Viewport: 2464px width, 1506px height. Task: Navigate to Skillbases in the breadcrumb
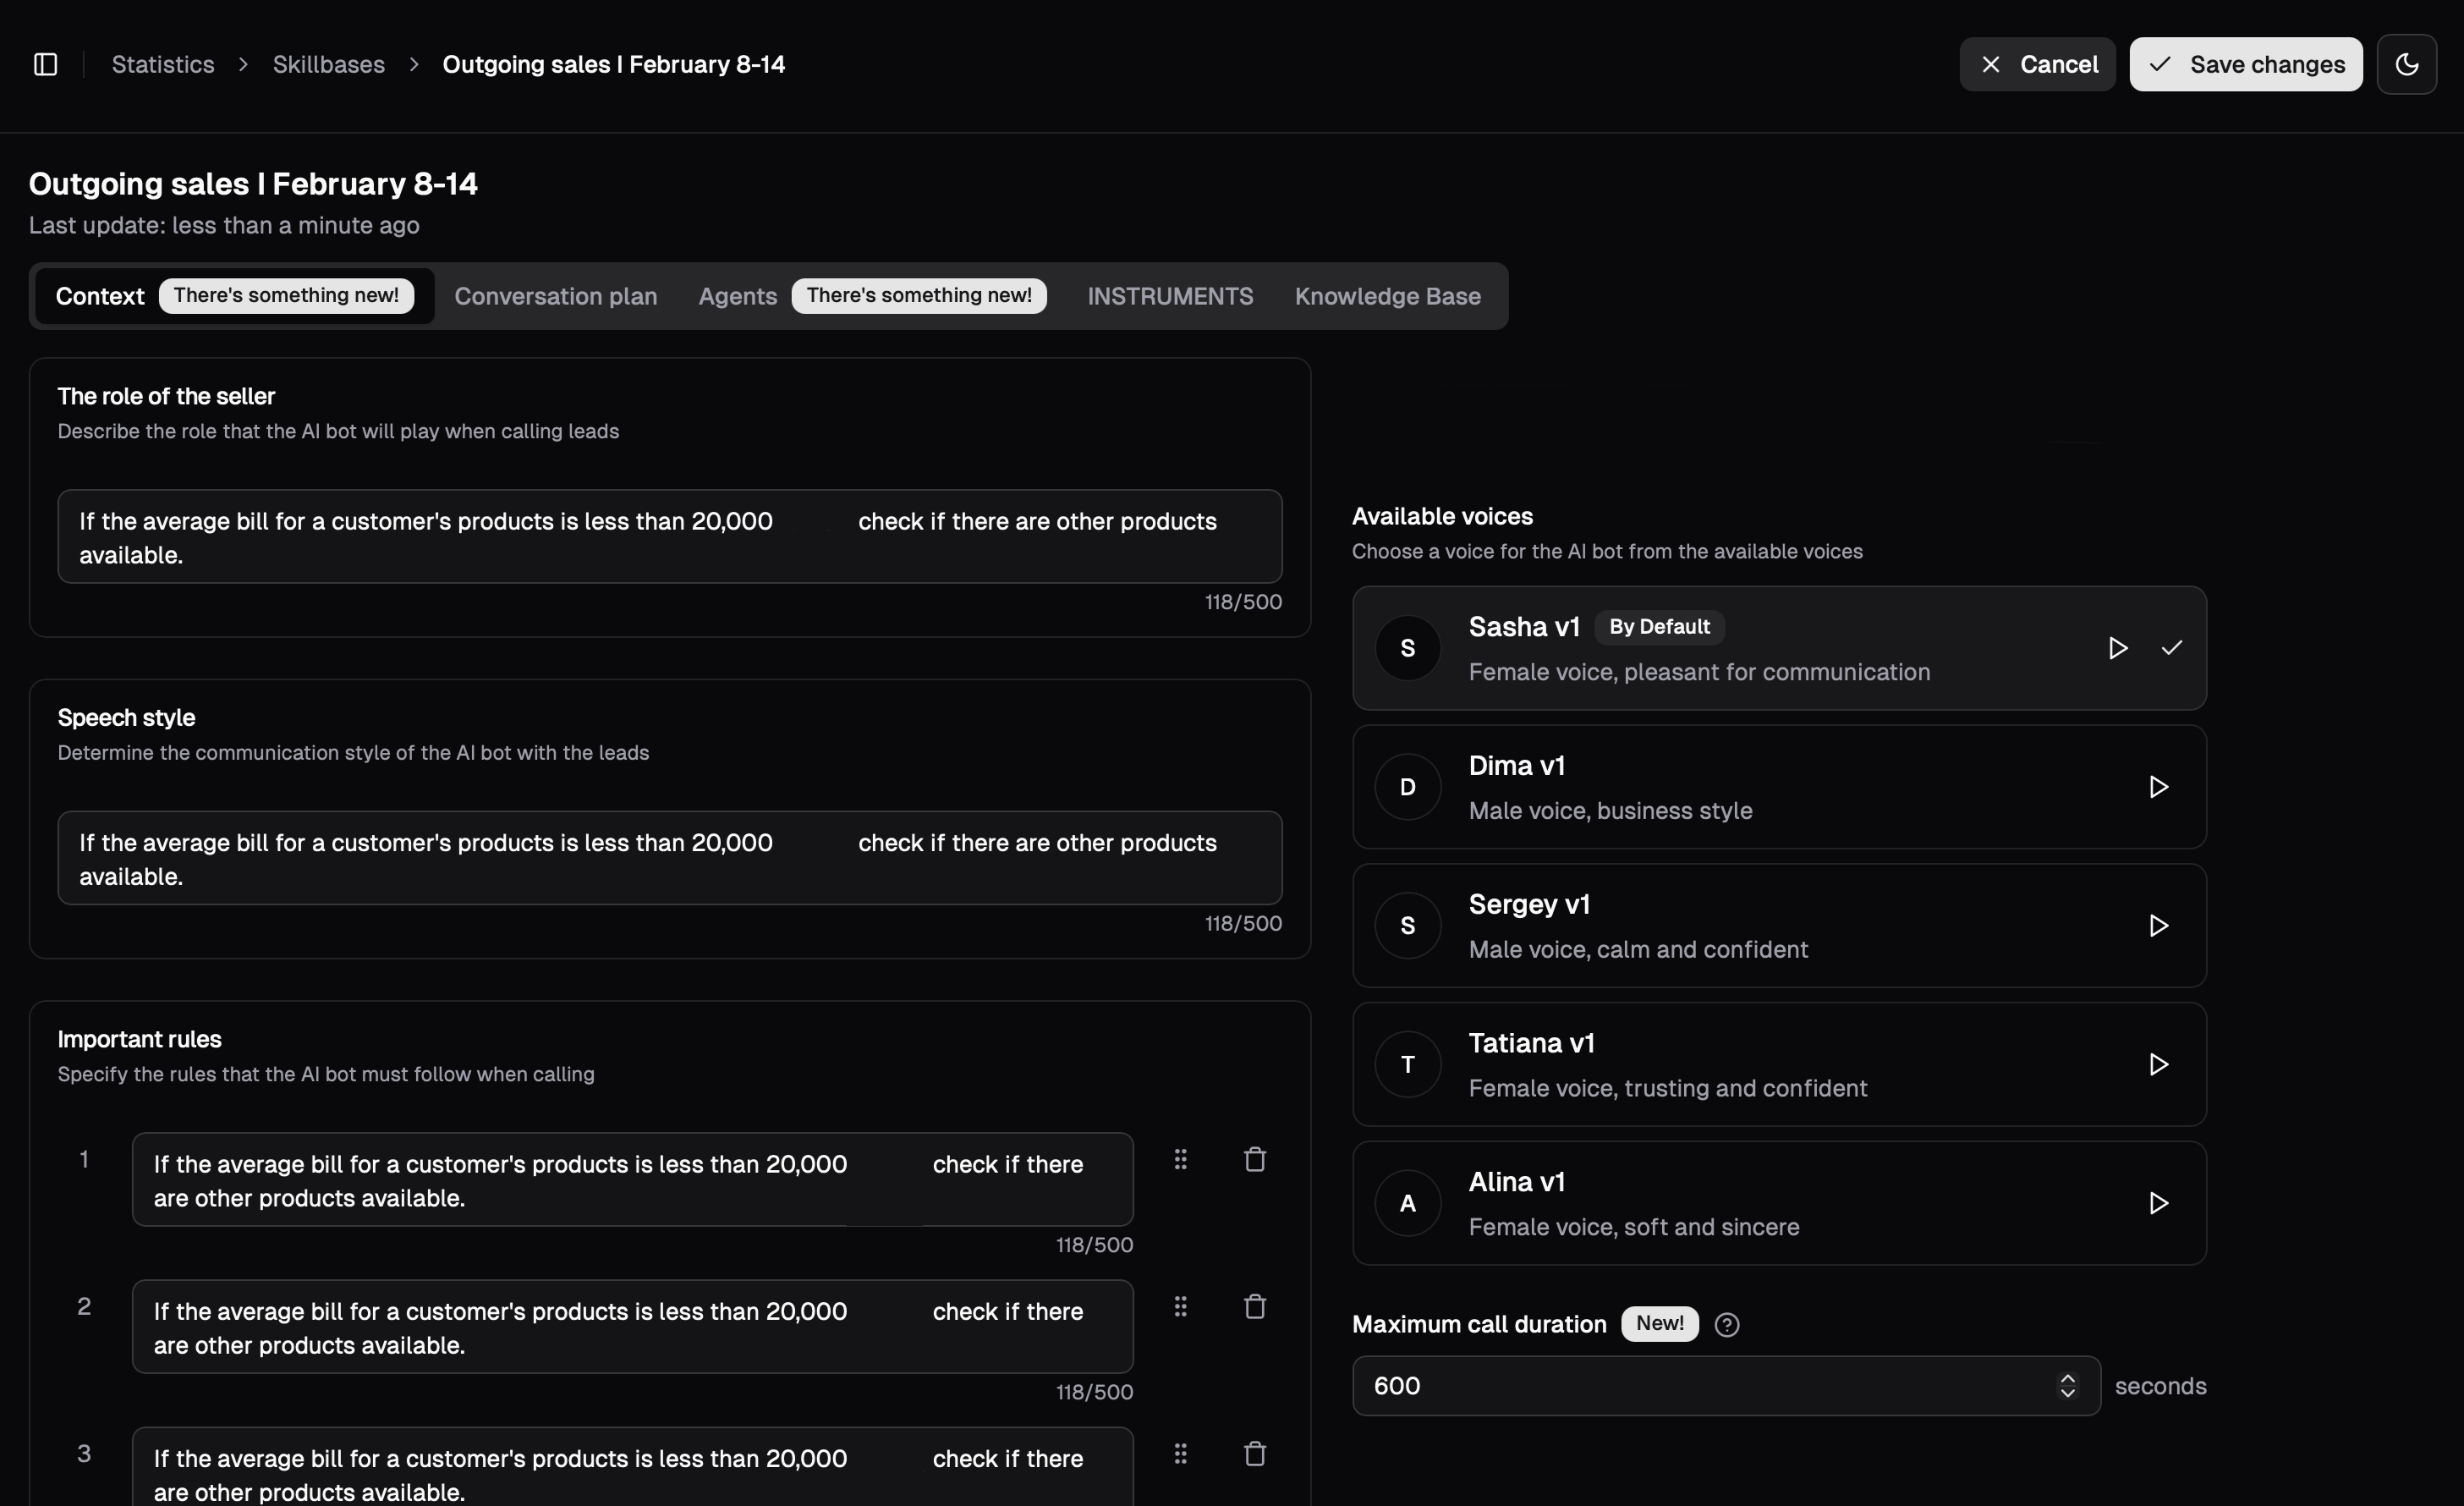point(328,64)
